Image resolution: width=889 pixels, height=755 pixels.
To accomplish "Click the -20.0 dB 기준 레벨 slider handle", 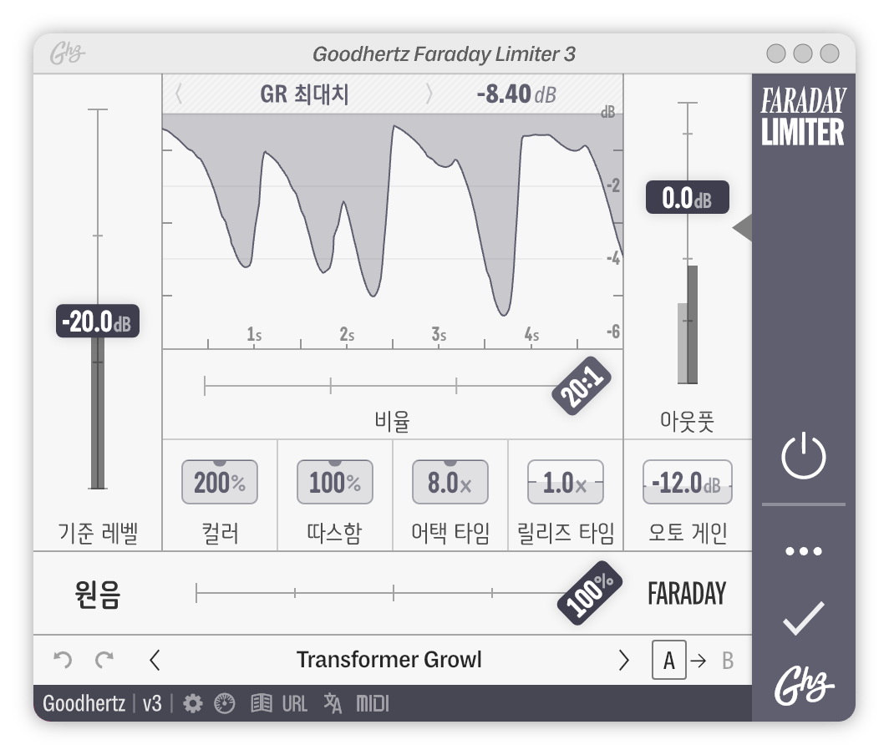I will [x=98, y=322].
